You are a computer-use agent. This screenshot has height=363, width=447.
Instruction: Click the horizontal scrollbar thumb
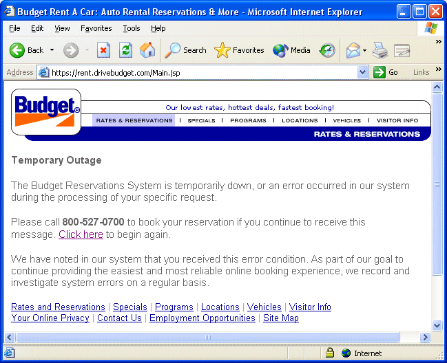pyautogui.click(x=208, y=337)
